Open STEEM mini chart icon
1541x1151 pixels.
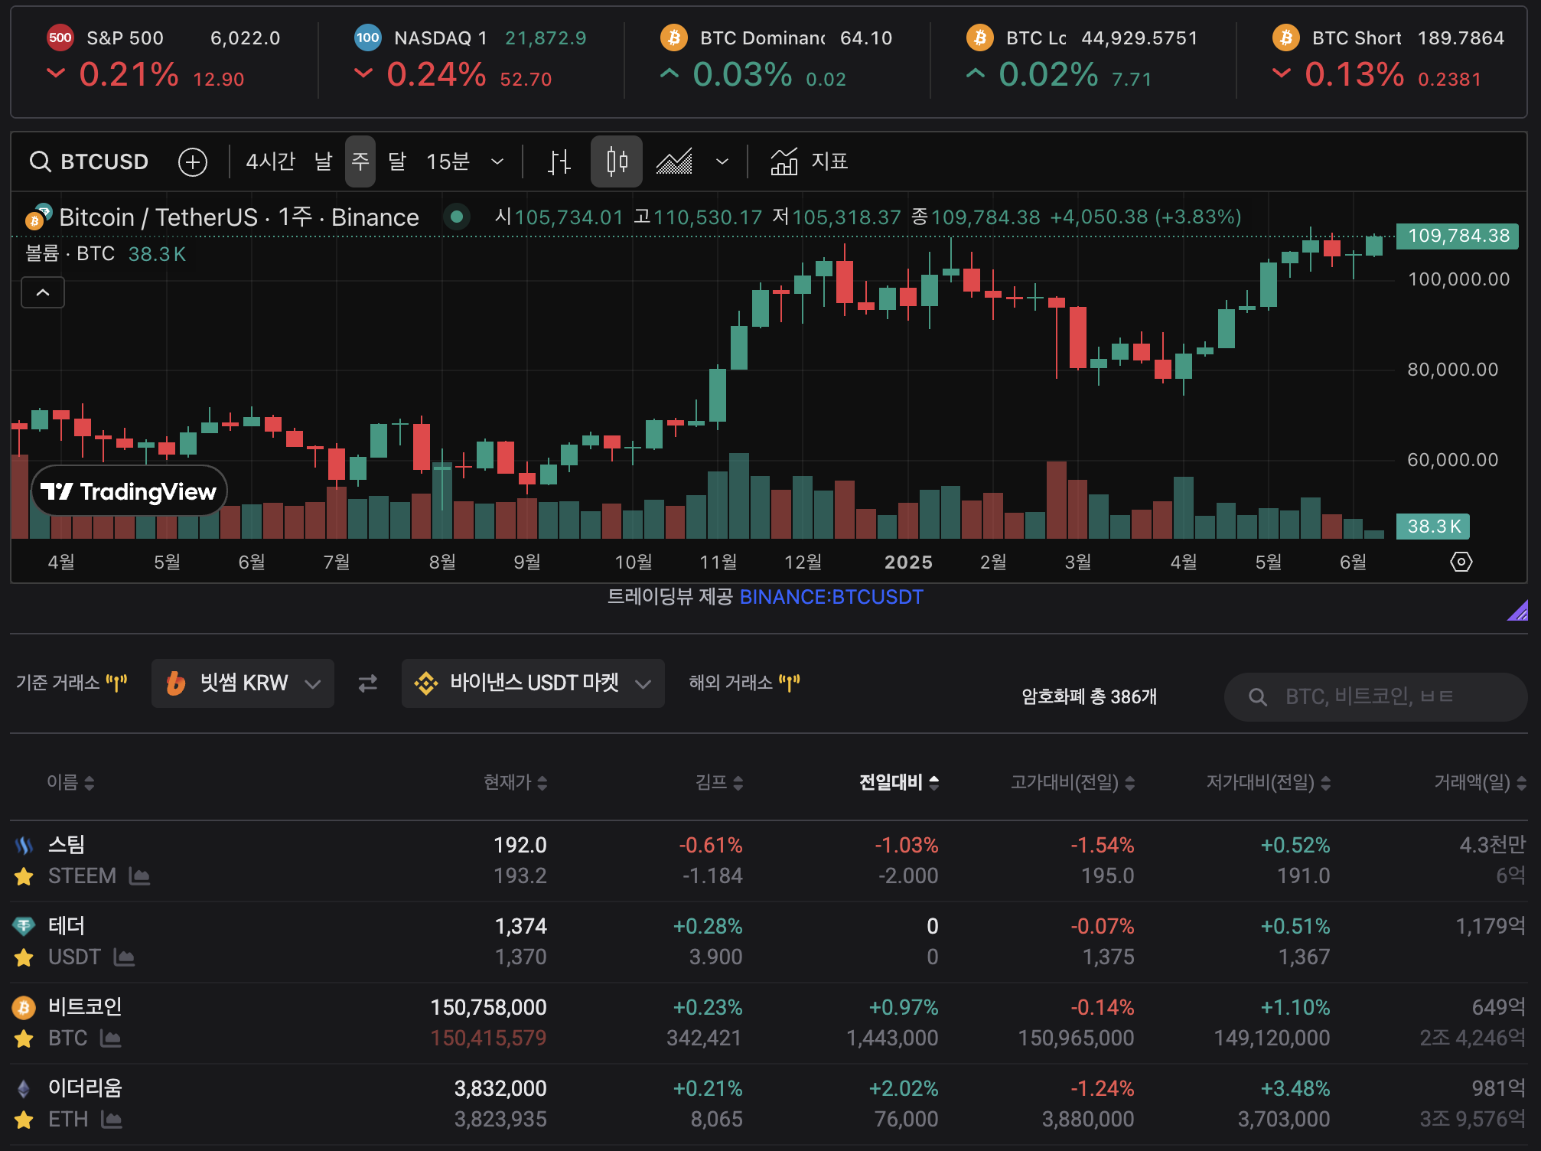139,876
